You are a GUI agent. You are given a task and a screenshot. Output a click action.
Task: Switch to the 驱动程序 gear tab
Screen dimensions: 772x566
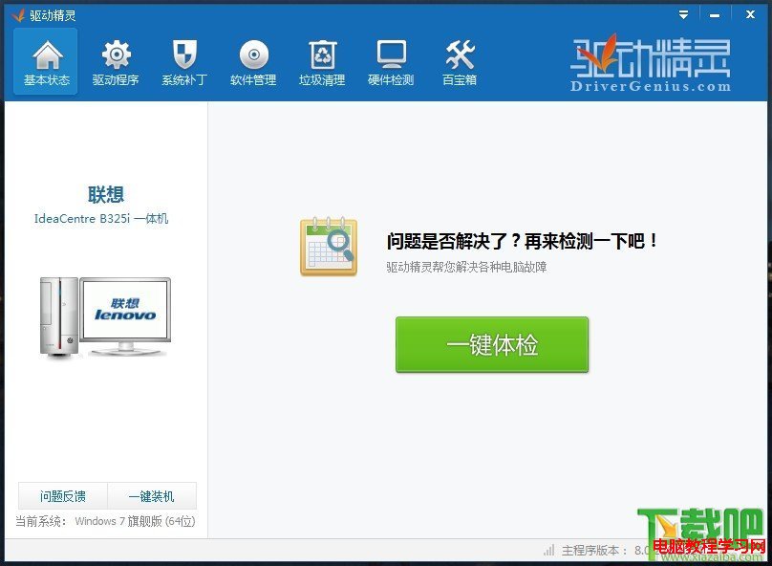tap(116, 61)
